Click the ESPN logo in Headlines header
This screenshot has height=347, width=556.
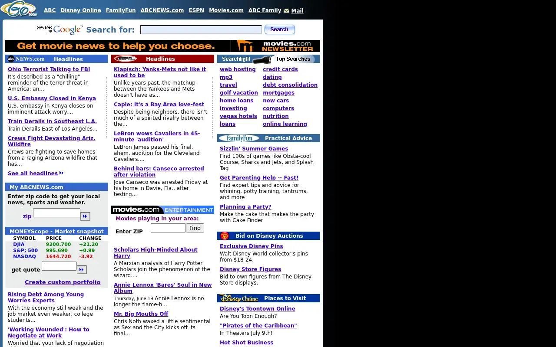(125, 59)
